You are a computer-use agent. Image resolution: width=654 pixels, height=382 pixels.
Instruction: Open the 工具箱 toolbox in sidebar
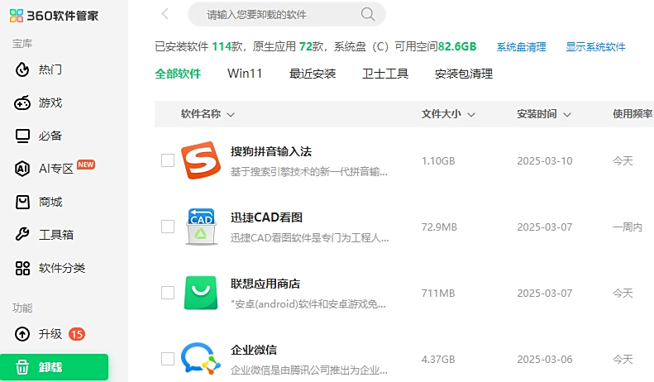coord(55,235)
